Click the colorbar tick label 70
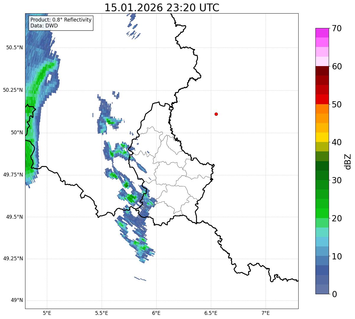The height and width of the screenshot is (319, 355). [x=337, y=29]
